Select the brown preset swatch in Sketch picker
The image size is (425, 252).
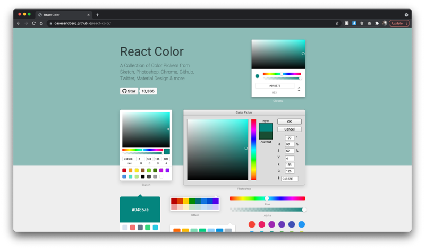coord(143,170)
